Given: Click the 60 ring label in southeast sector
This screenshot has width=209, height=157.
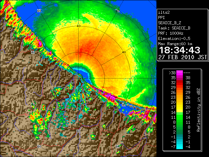Looking at the screenshot, I should 118,146.
